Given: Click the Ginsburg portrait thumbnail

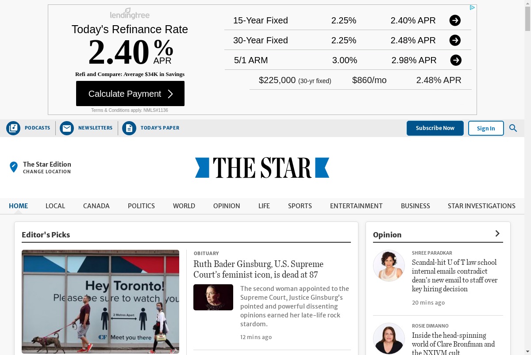Looking at the screenshot, I should [213, 297].
